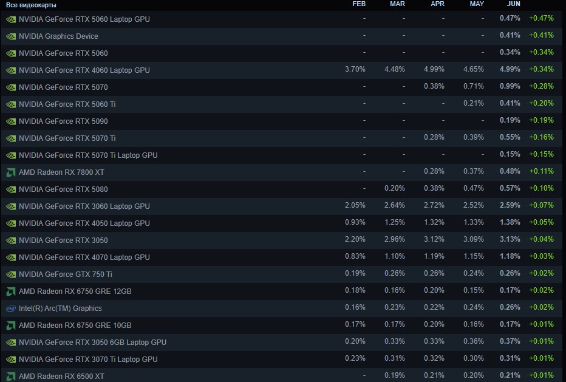Click AMD icon beside RX 6750 GRE 10GB

pyautogui.click(x=11, y=326)
